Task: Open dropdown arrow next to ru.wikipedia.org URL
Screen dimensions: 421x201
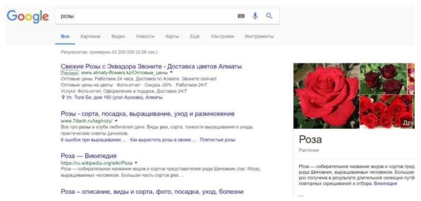Action: point(136,162)
